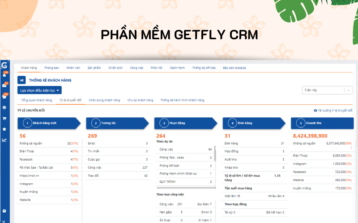The image size is (358, 223).
Task: Click the help question mark icon
Action: tap(4, 211)
